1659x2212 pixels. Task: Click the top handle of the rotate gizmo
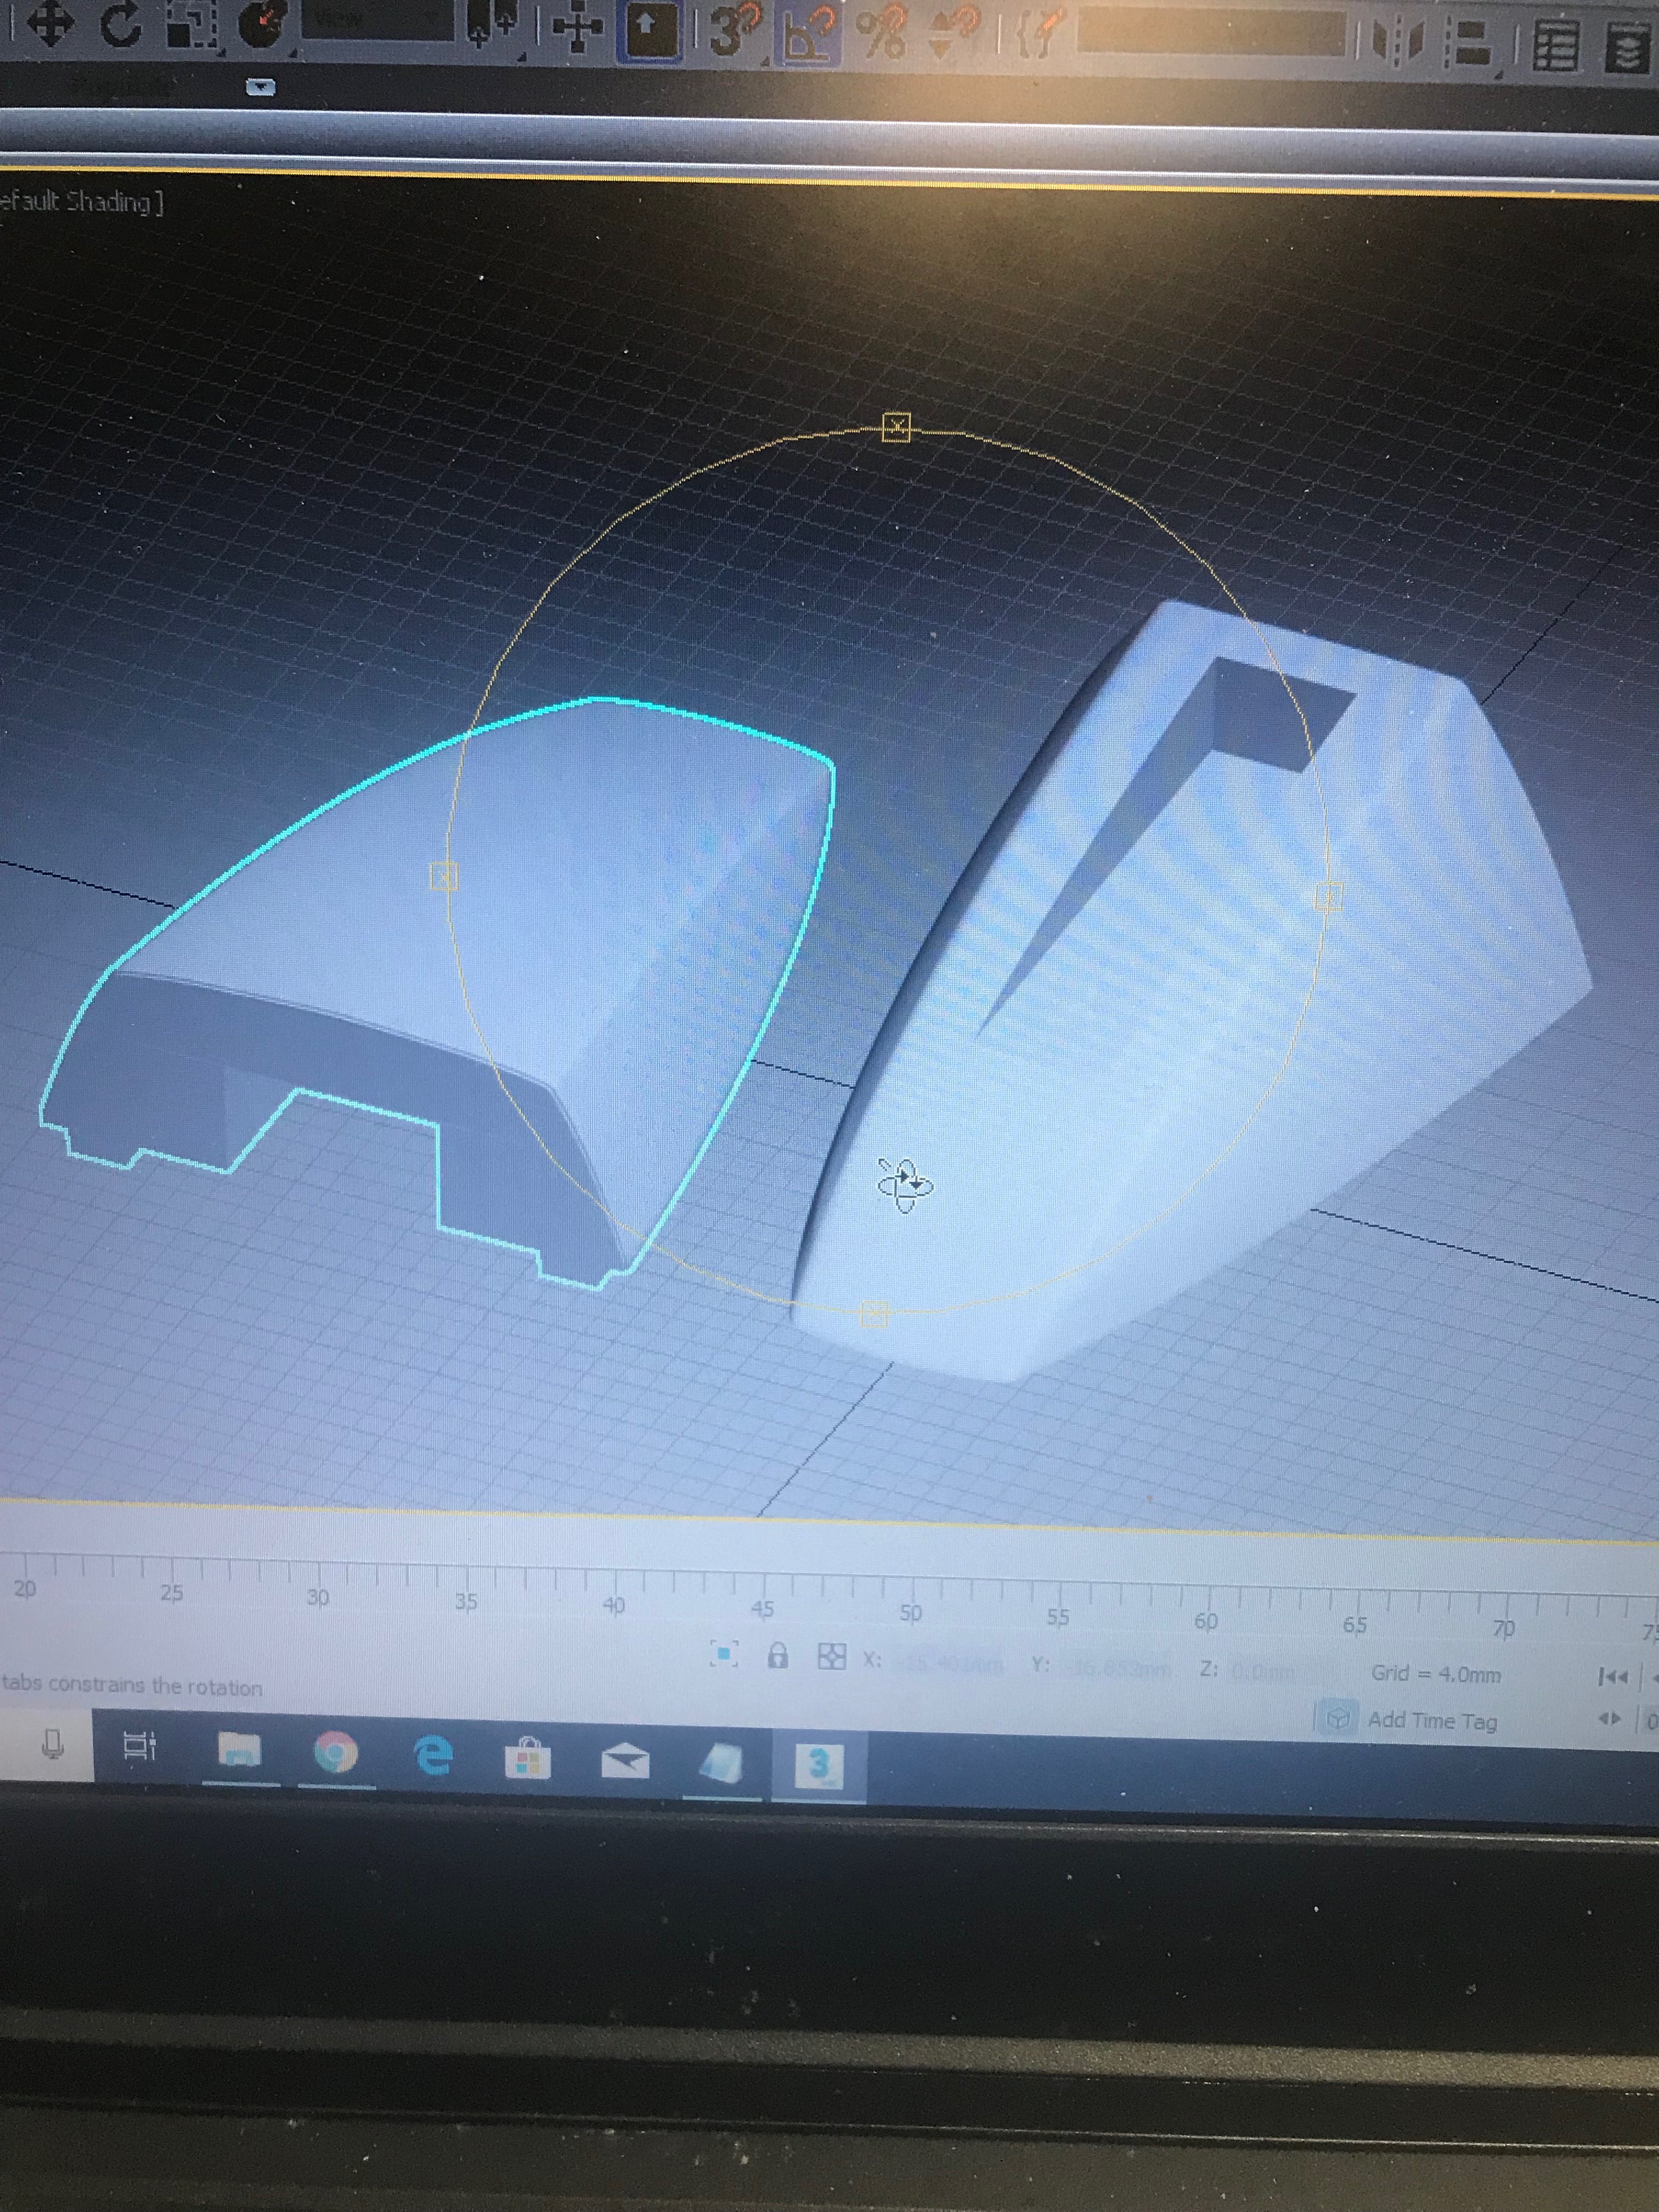pos(897,427)
